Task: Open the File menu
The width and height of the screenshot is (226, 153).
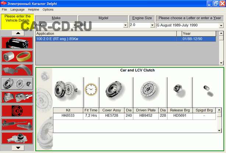Action: 4,10
